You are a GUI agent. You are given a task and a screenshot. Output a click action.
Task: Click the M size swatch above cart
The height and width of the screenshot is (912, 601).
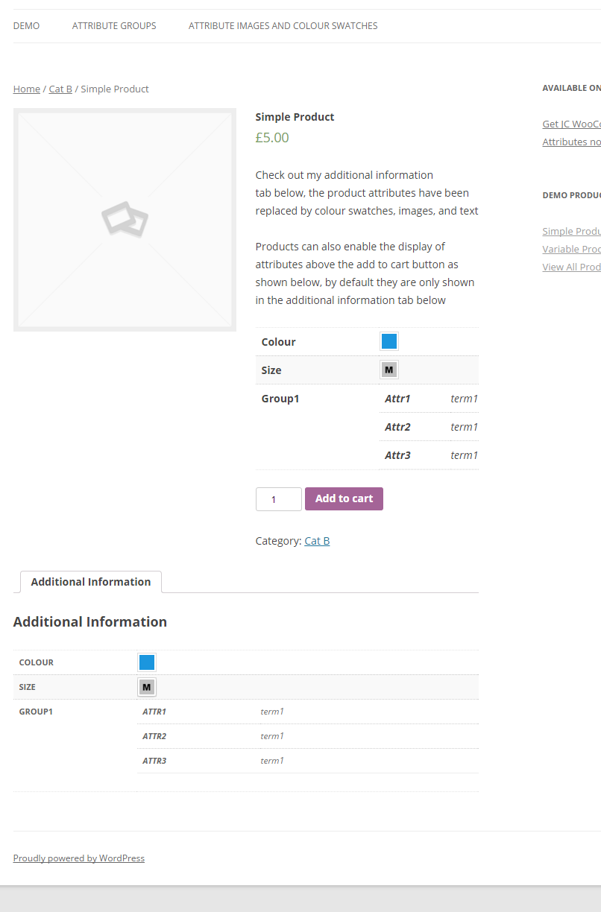(388, 370)
